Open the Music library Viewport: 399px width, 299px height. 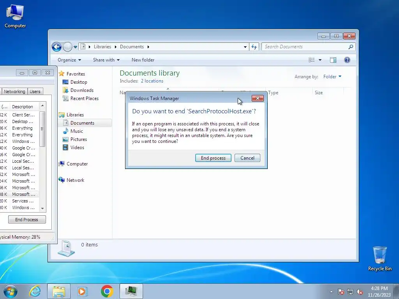click(77, 131)
